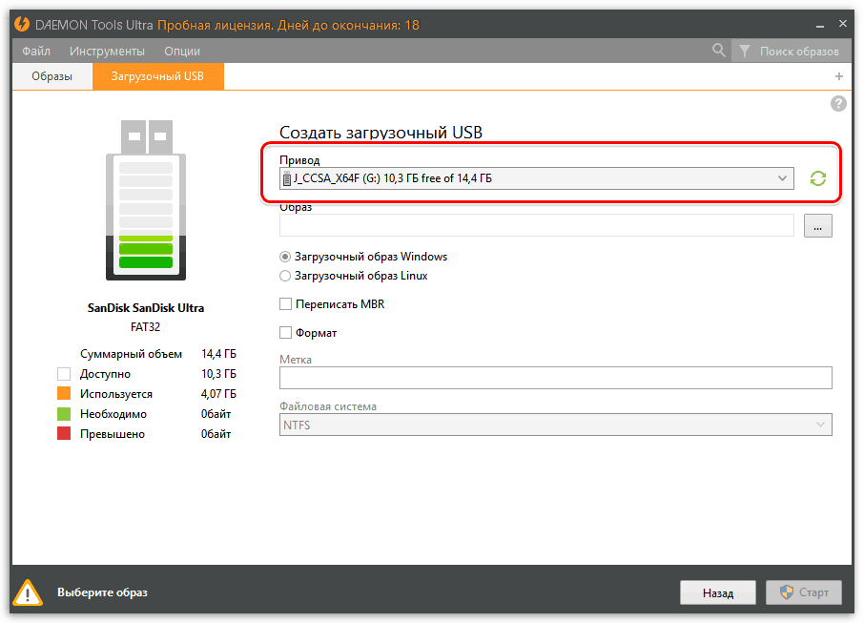Select Загрузочный образ Linux radio option
The width and height of the screenshot is (864, 623).
285,276
